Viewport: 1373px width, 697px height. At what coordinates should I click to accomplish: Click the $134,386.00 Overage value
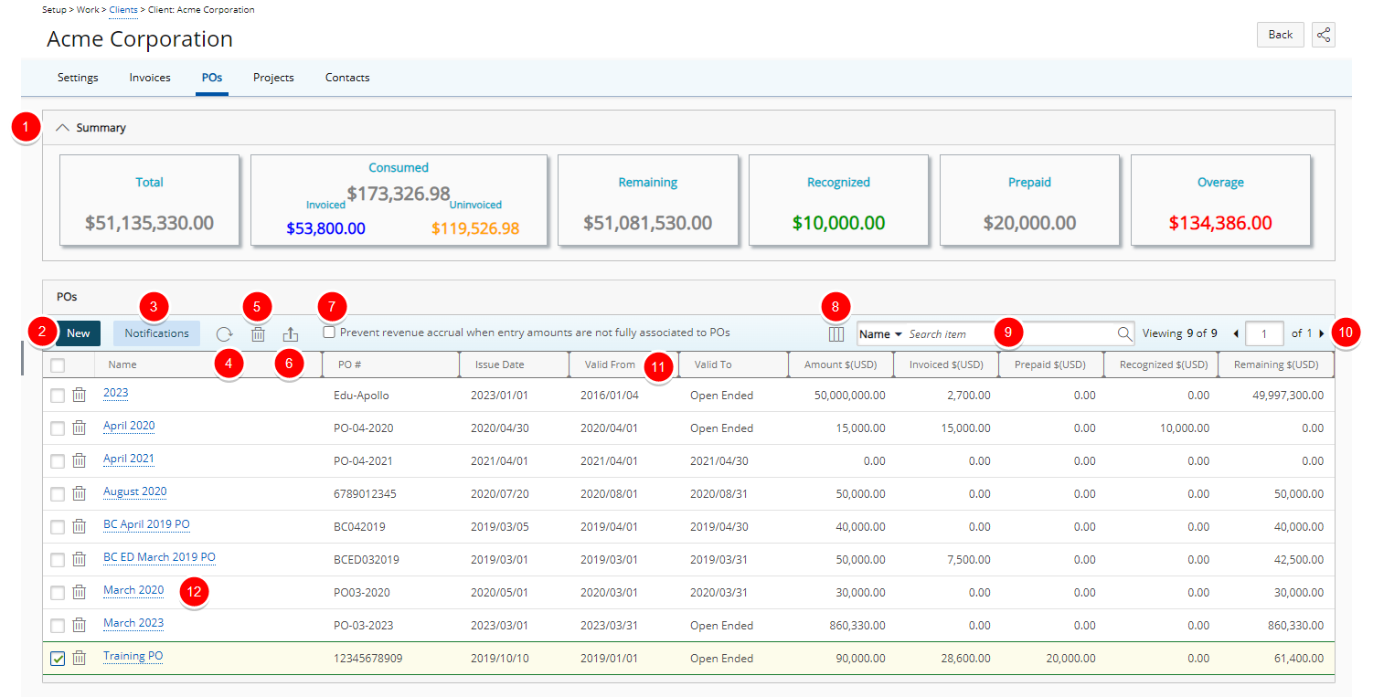pyautogui.click(x=1220, y=223)
